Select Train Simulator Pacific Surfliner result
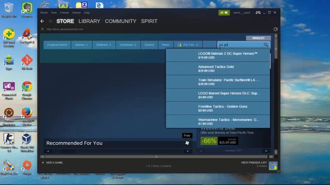The image size is (330, 185). tap(218, 82)
